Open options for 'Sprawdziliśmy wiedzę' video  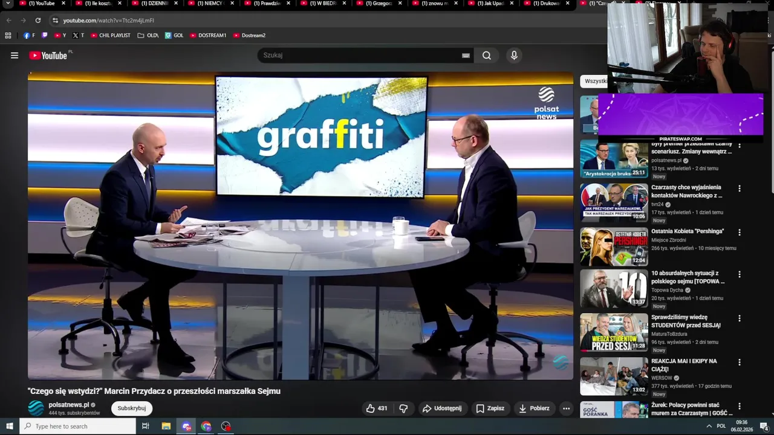pyautogui.click(x=739, y=318)
